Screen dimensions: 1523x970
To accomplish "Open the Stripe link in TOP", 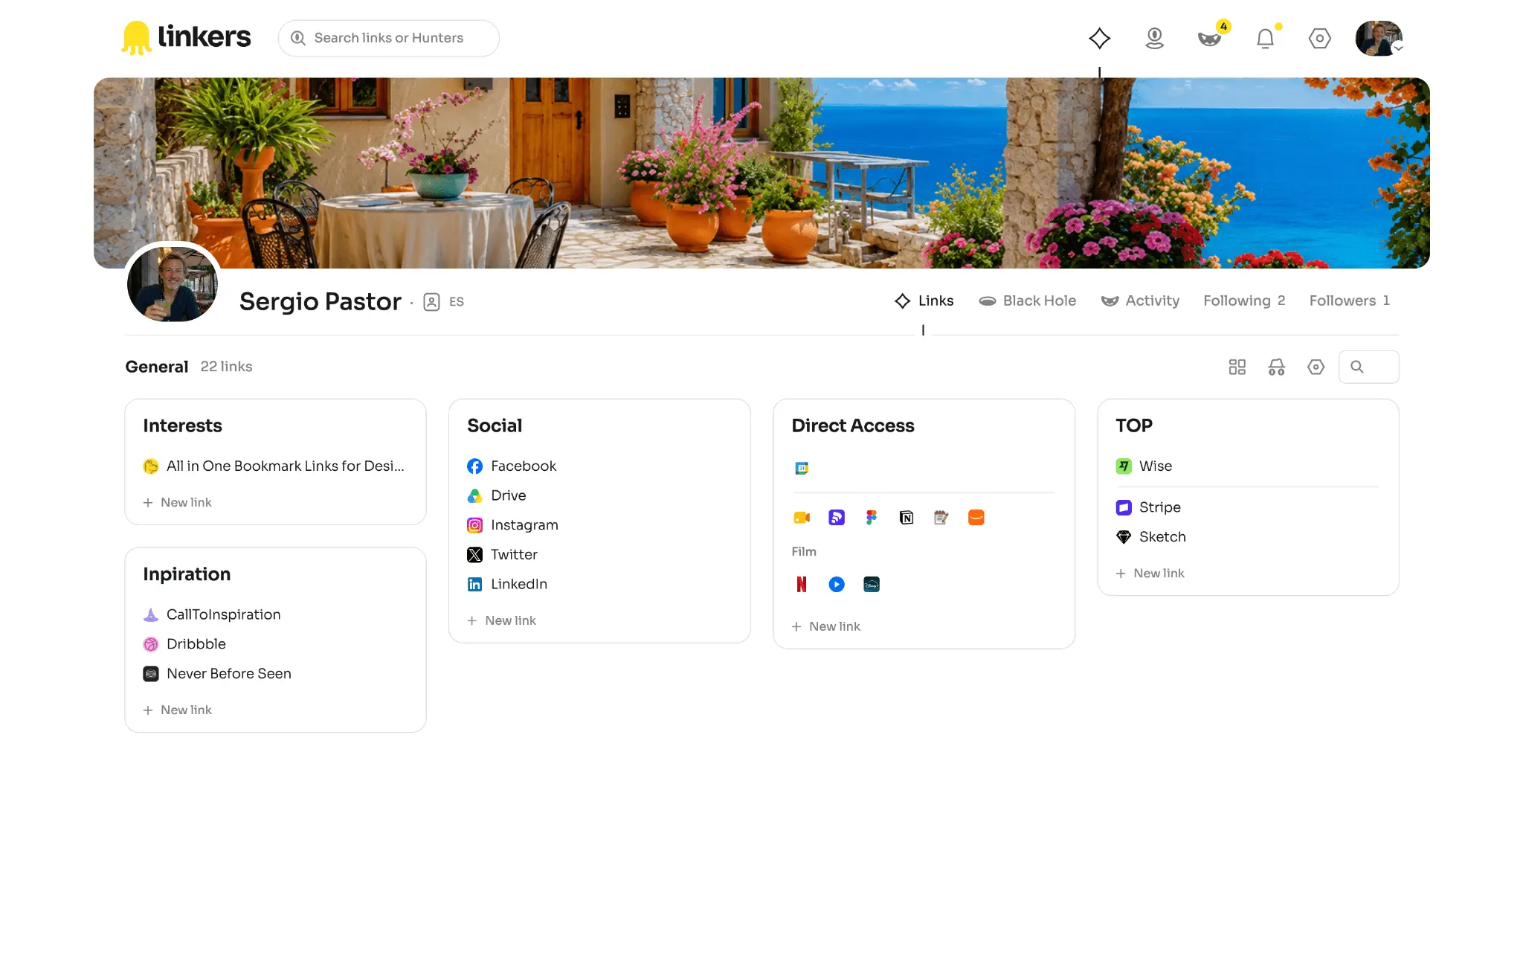I will click(1148, 507).
